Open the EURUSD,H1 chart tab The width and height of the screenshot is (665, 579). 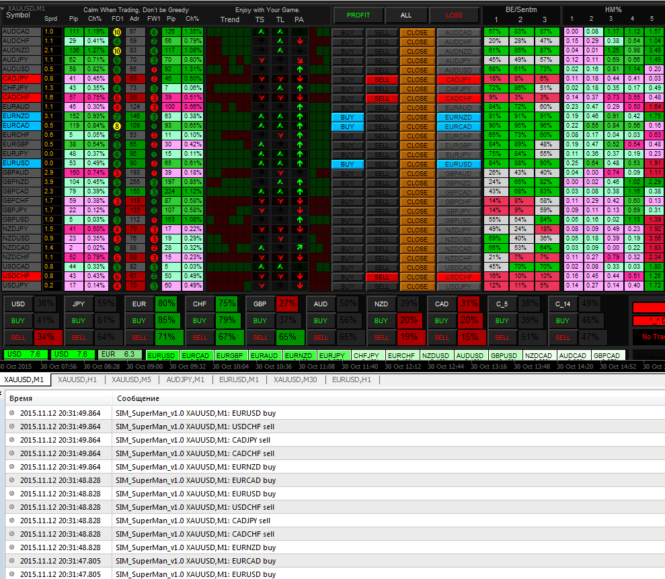[x=352, y=380]
